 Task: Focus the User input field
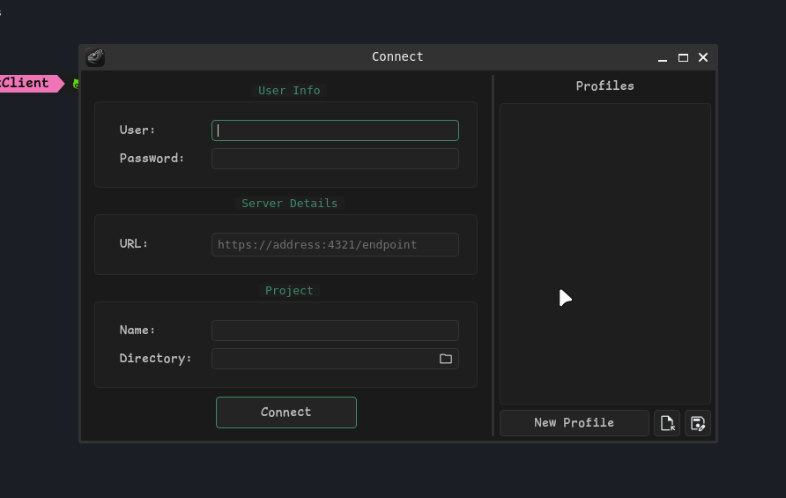coord(335,130)
